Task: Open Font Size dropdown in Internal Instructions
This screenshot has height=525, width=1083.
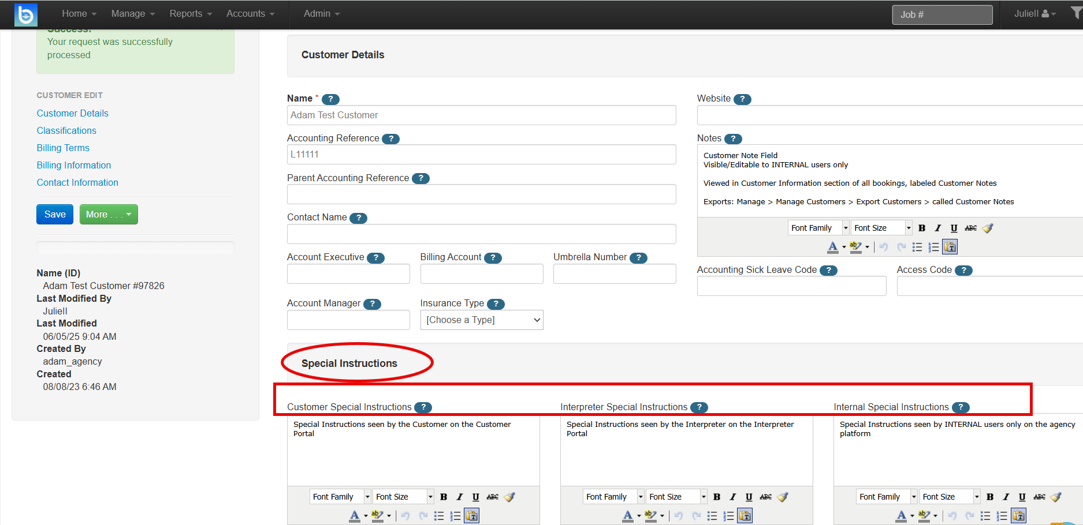Action: pyautogui.click(x=950, y=497)
